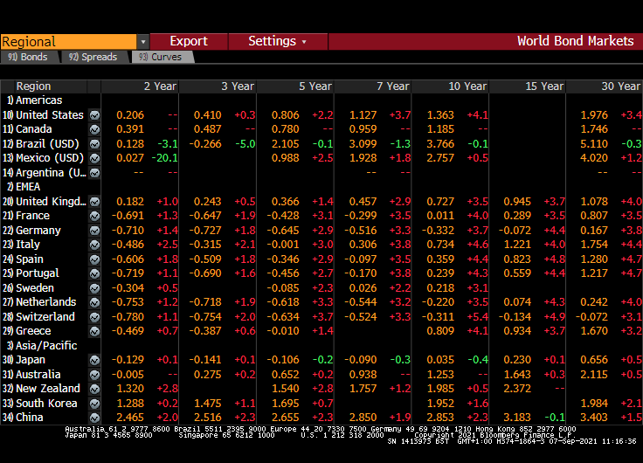Viewport: 643px width, 463px height.
Task: Open chart icon for China row
Action: pyautogui.click(x=94, y=418)
